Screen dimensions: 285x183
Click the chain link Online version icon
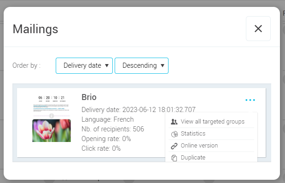click(x=174, y=146)
